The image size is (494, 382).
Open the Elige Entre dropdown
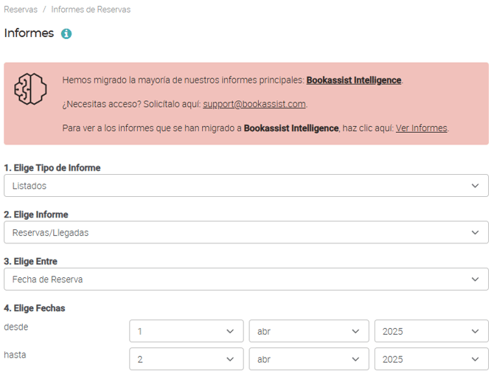point(246,279)
